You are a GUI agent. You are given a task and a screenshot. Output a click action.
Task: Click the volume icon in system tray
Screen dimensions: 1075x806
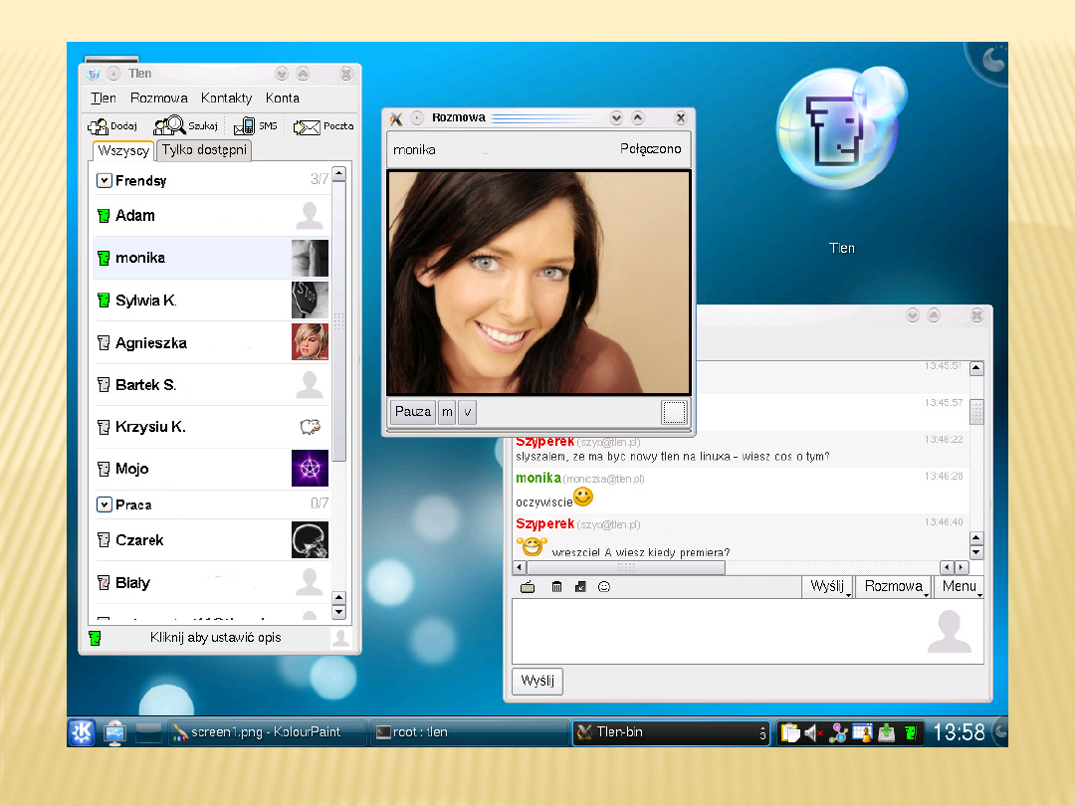[813, 733]
